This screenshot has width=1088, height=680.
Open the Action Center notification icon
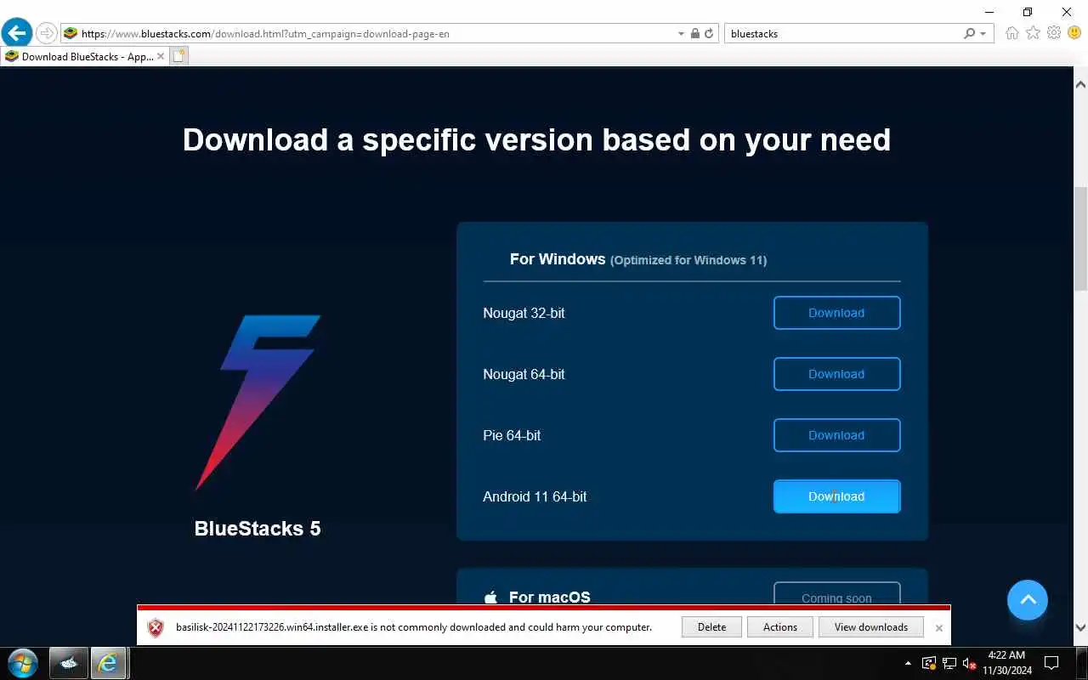(x=1051, y=663)
